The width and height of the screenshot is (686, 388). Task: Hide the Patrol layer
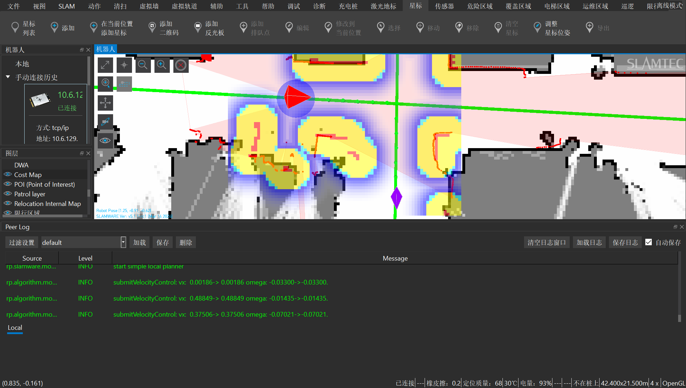(7, 194)
